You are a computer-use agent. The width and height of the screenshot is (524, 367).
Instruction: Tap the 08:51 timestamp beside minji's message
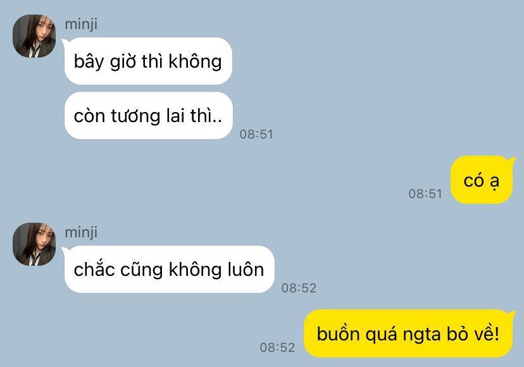[x=256, y=134]
